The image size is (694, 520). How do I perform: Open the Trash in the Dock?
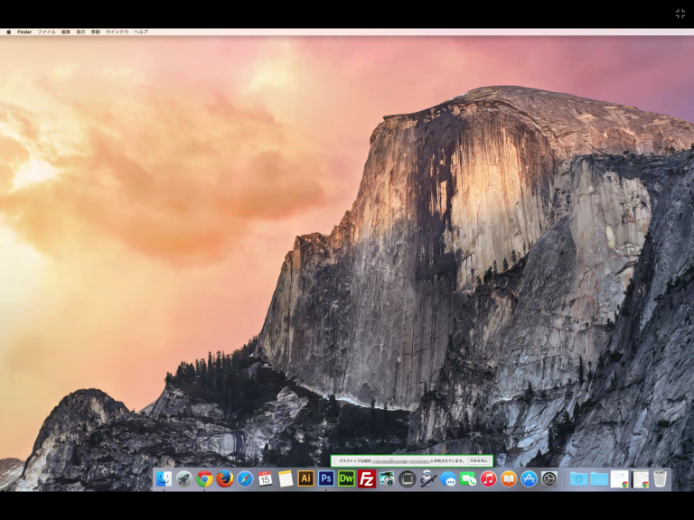point(660,478)
